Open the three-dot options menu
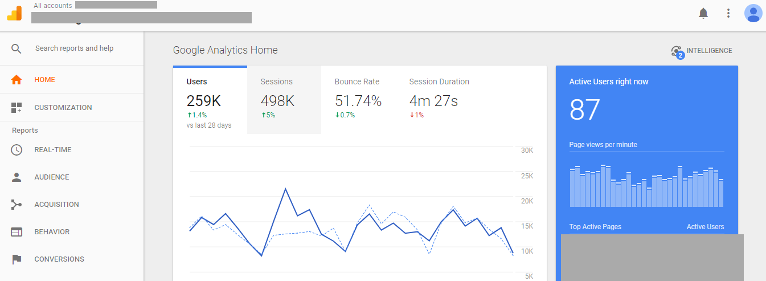Screen dimensions: 766x281 728,13
